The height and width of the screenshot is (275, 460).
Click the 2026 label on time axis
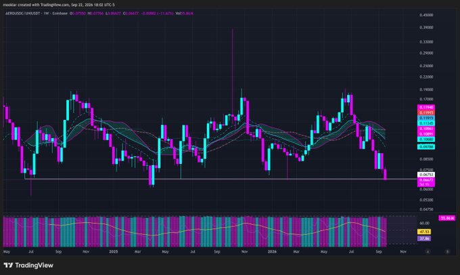point(272,252)
